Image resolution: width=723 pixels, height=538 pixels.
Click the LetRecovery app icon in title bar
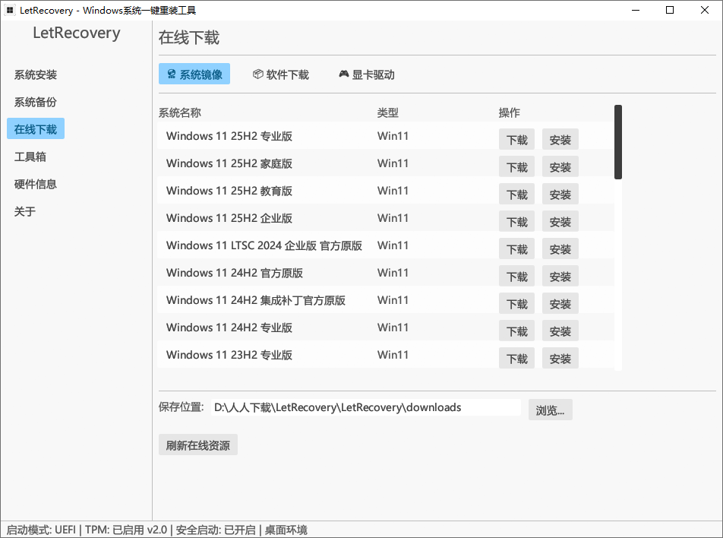(x=11, y=10)
